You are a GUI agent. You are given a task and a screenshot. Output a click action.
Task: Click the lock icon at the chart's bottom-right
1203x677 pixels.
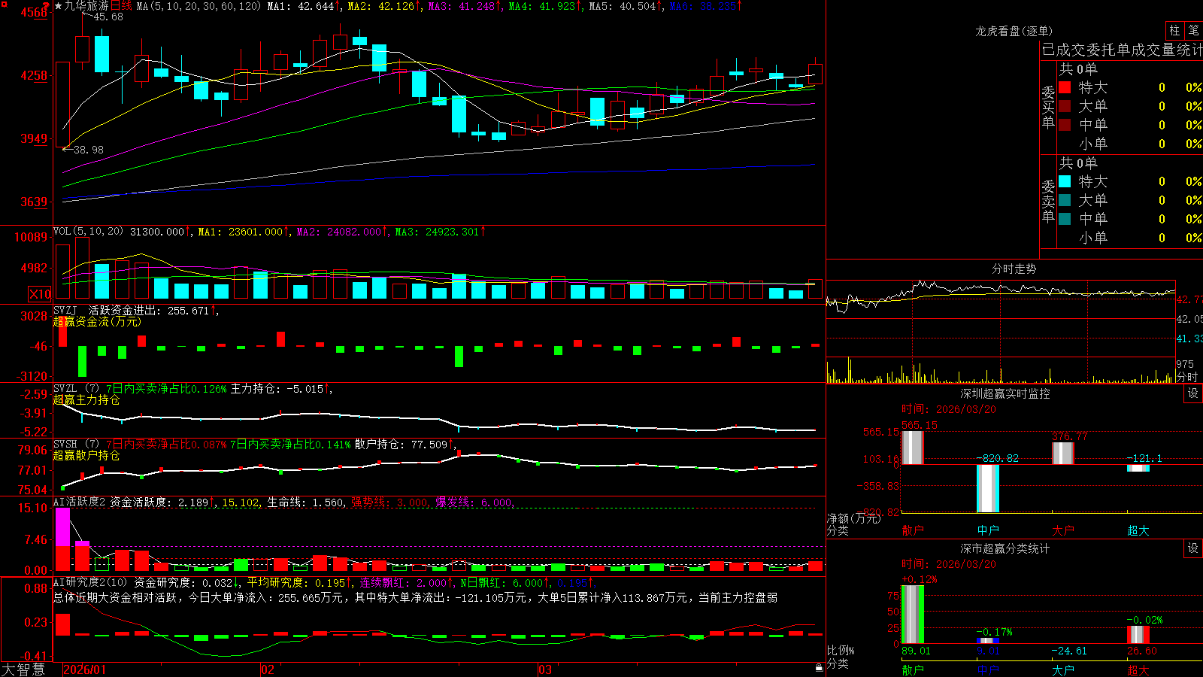point(819,667)
